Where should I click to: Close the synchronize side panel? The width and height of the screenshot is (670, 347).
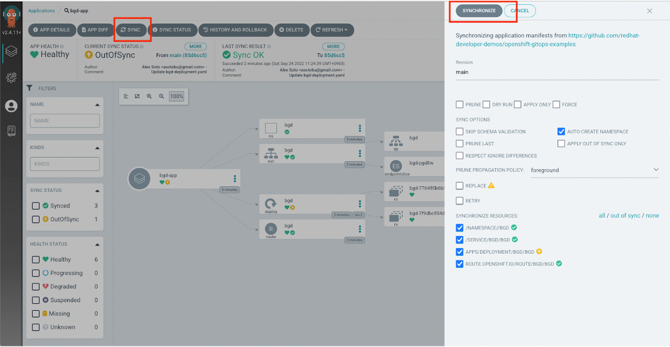pyautogui.click(x=650, y=11)
